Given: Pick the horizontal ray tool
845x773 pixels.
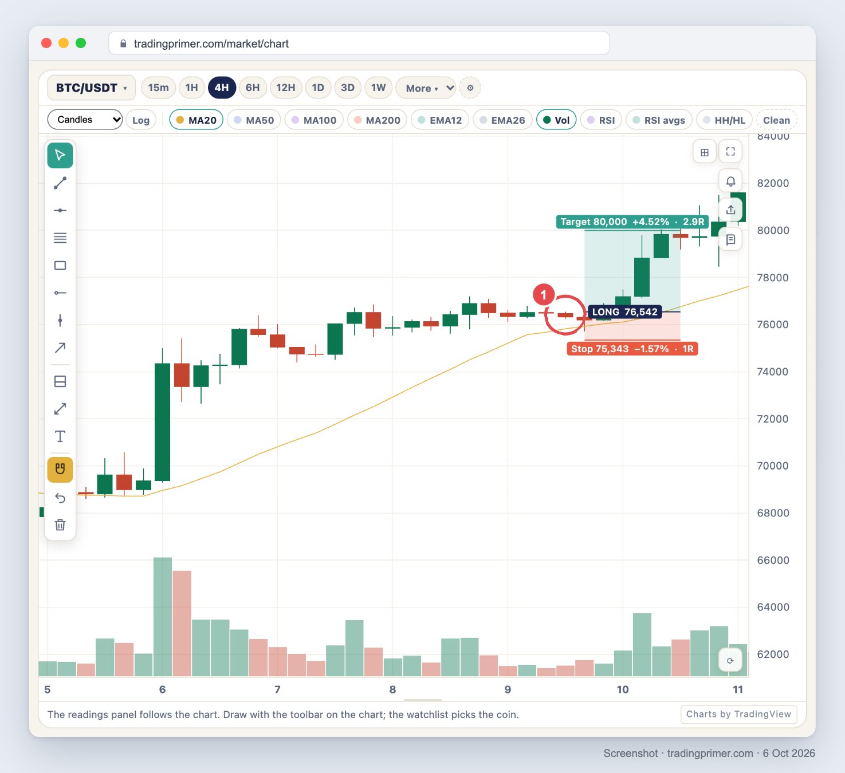Looking at the screenshot, I should click(x=60, y=293).
